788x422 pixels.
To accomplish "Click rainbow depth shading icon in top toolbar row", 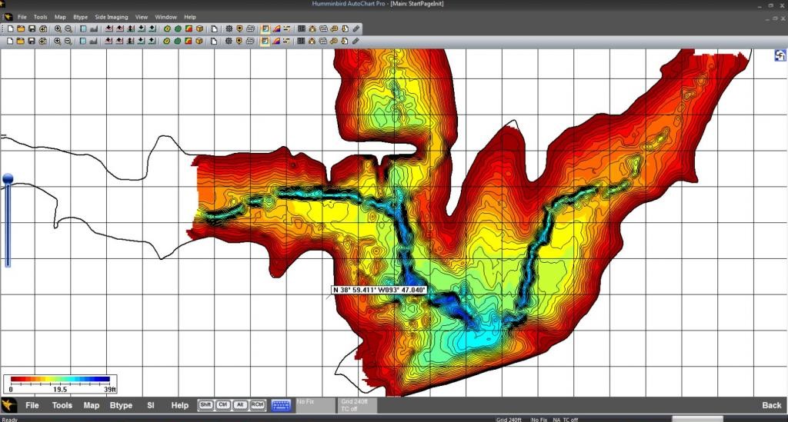I will [276, 28].
